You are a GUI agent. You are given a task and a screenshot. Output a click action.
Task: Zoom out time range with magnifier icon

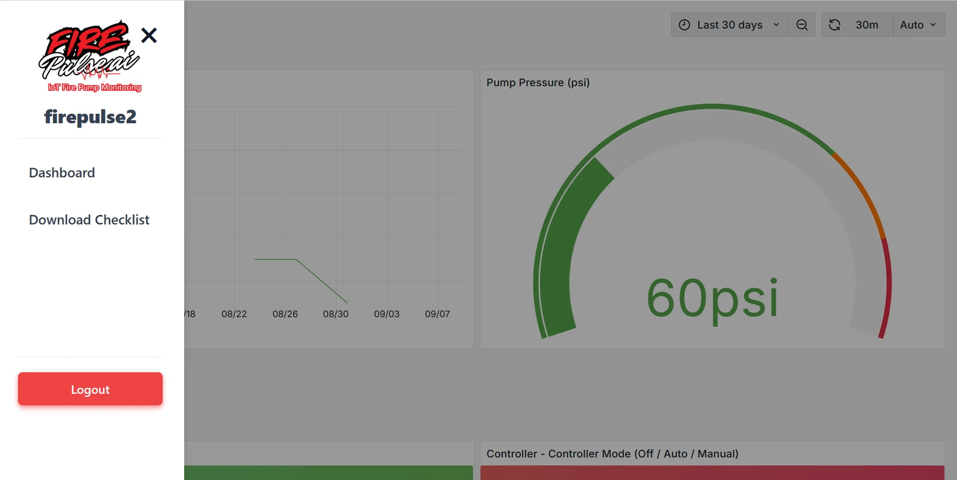(x=802, y=25)
